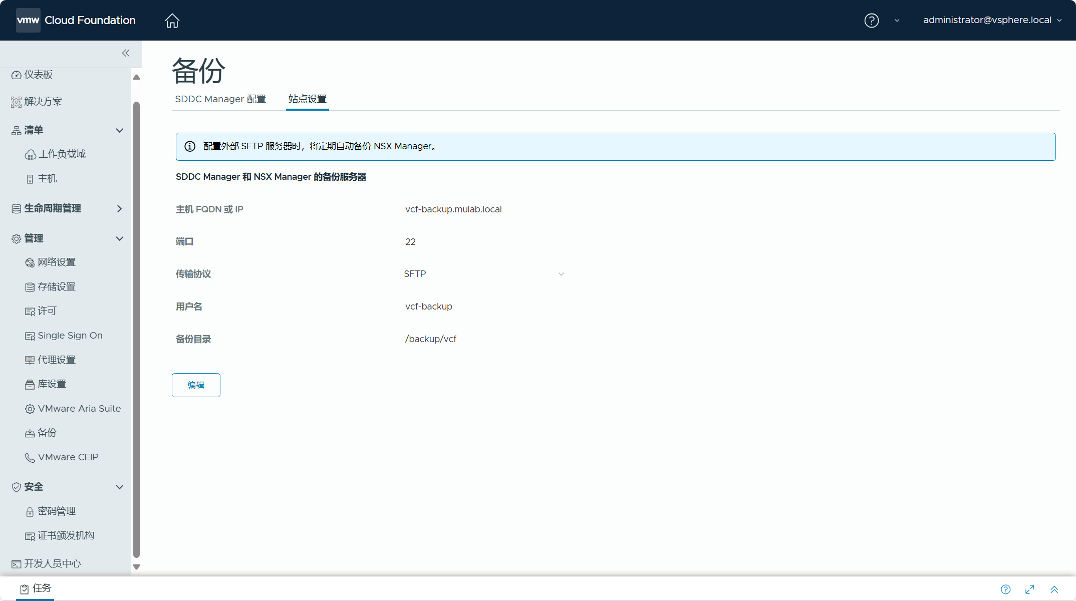
Task: Open 工作负载域 in sidebar
Action: (x=62, y=154)
